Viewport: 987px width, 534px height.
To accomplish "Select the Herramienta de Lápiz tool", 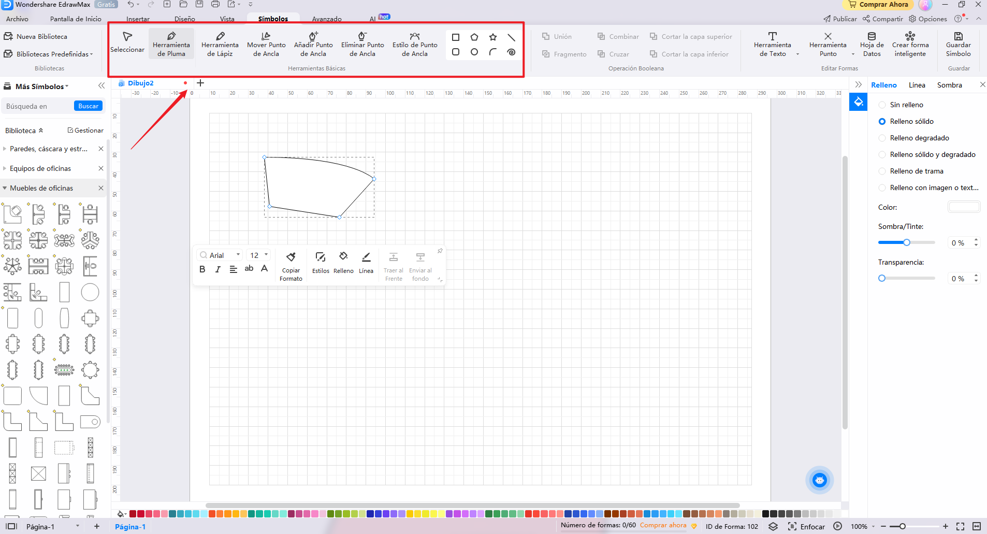I will tap(220, 44).
